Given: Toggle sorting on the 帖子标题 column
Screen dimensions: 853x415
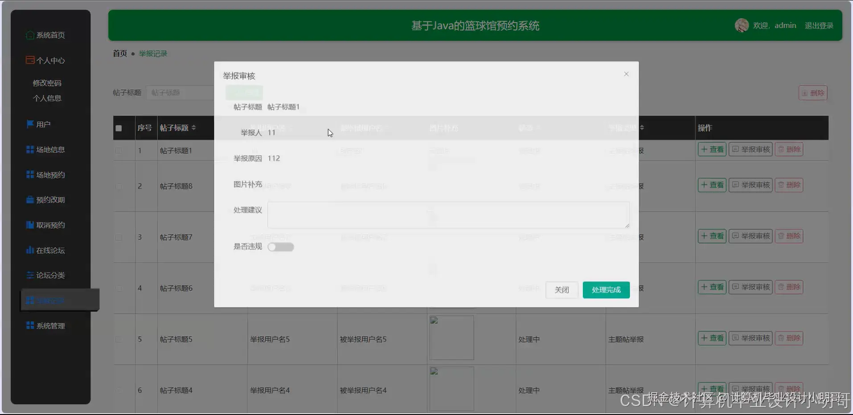Looking at the screenshot, I should pyautogui.click(x=194, y=128).
